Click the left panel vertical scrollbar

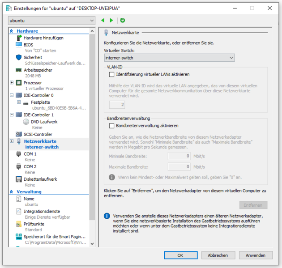tap(92, 134)
